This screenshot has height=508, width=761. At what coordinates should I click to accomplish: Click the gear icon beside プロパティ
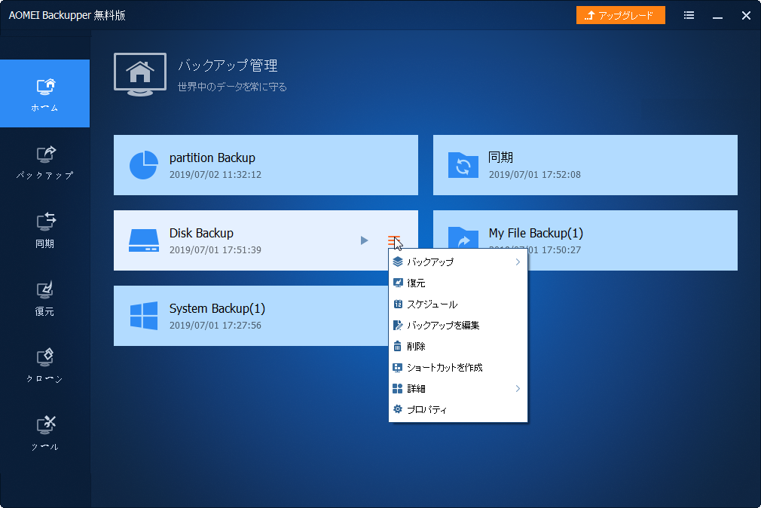(x=398, y=409)
